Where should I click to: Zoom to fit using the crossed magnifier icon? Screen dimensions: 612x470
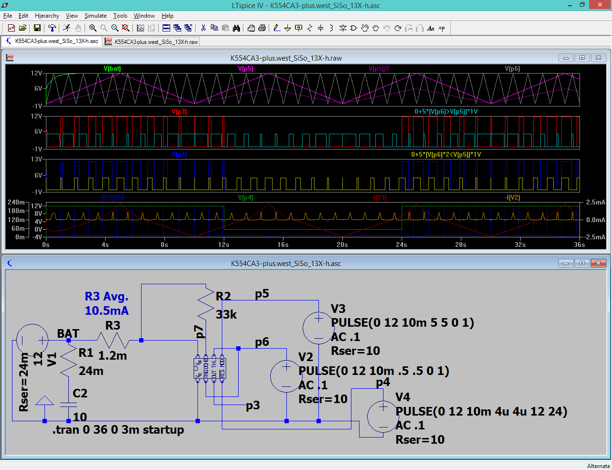click(x=126, y=28)
